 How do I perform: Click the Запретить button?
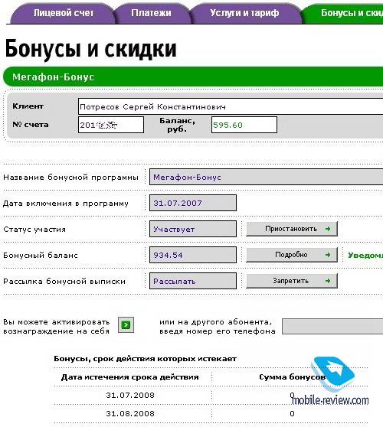tap(292, 281)
